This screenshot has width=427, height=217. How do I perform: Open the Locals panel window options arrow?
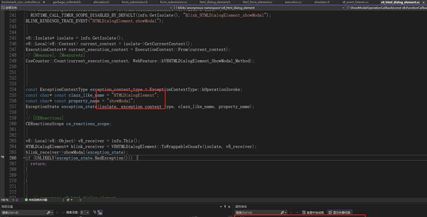pyautogui.click(x=221, y=207)
